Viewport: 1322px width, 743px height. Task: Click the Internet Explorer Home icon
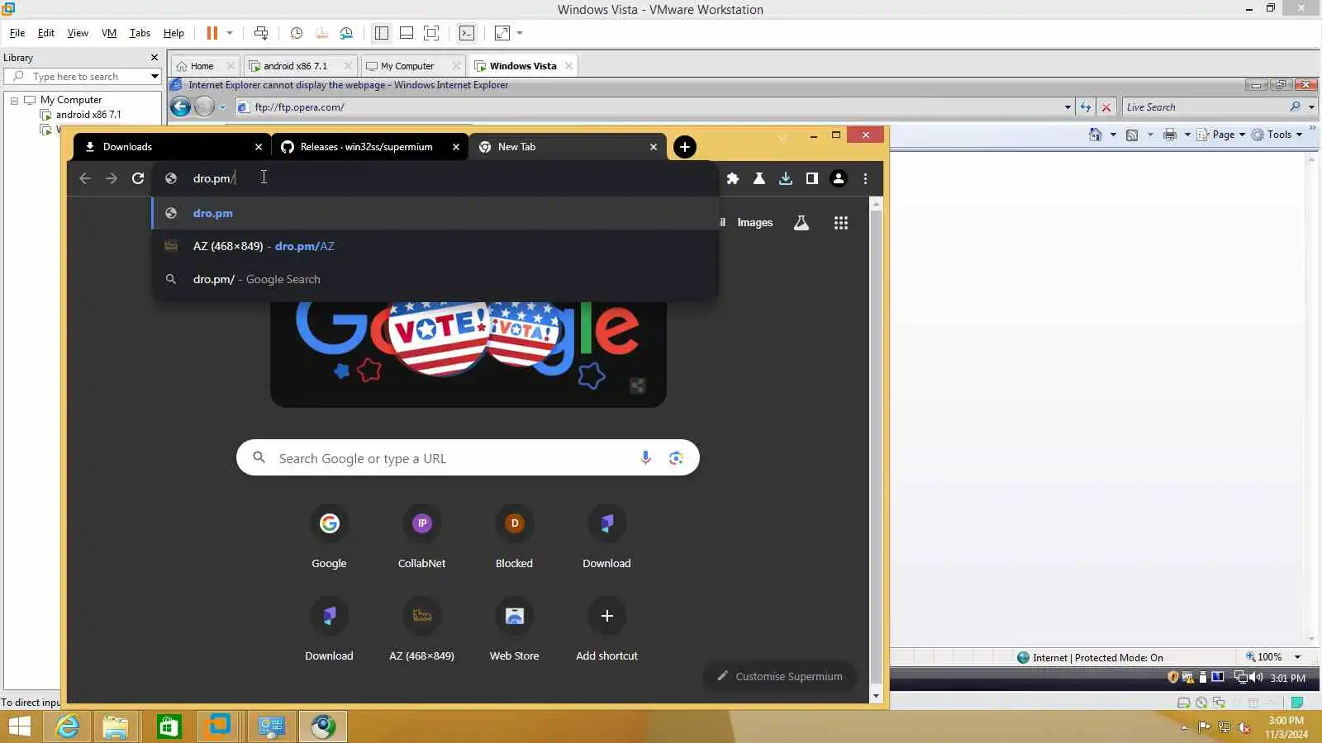pos(1096,135)
